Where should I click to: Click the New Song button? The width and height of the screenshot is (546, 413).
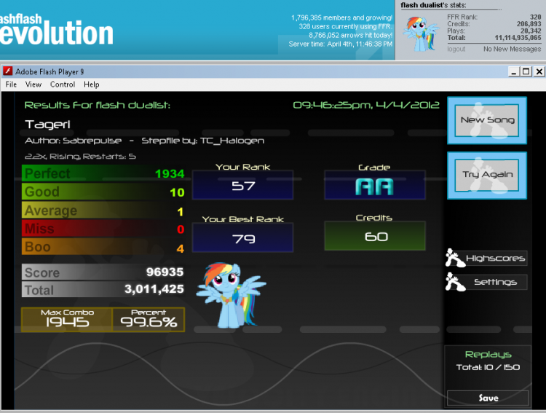487,121
